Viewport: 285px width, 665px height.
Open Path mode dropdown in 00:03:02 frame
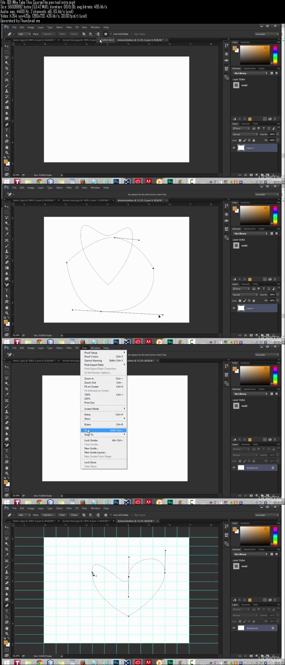point(24,34)
